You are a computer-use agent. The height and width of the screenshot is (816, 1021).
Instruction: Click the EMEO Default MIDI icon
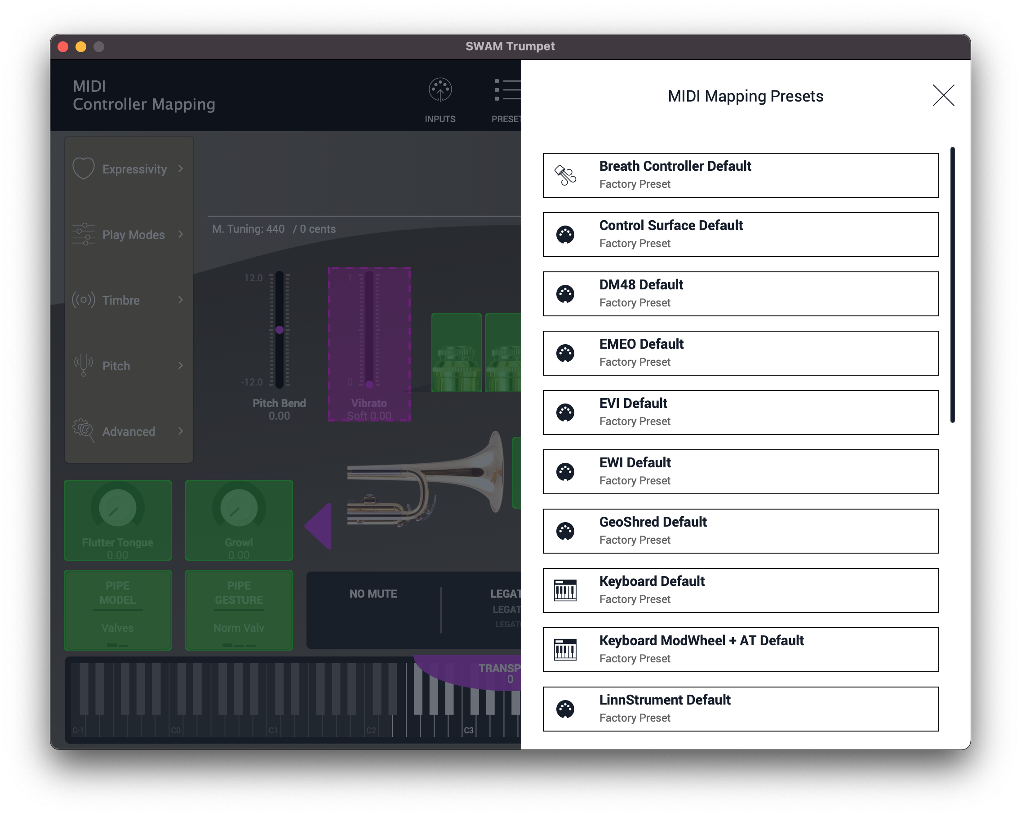click(x=565, y=353)
